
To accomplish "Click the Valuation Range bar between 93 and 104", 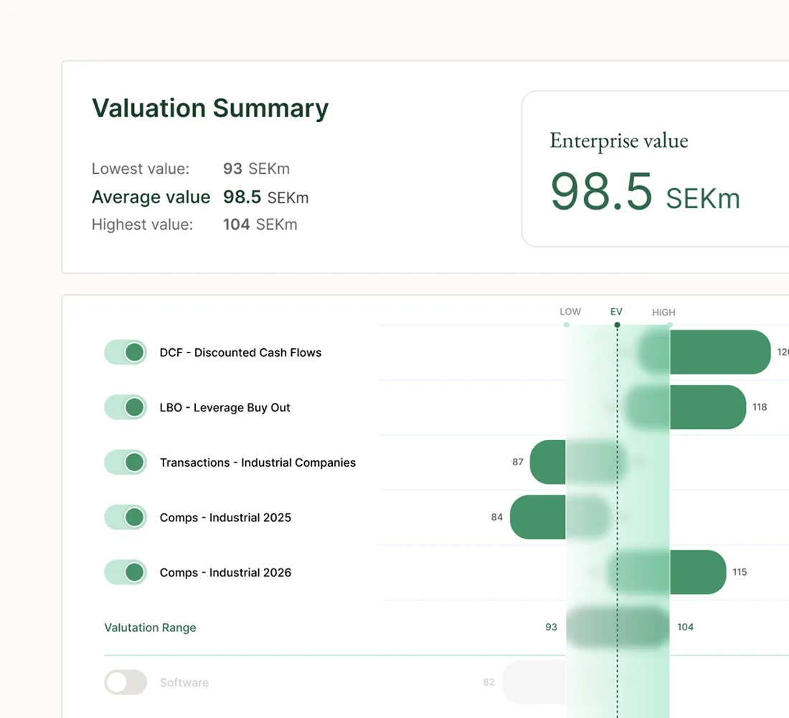I will pos(618,627).
